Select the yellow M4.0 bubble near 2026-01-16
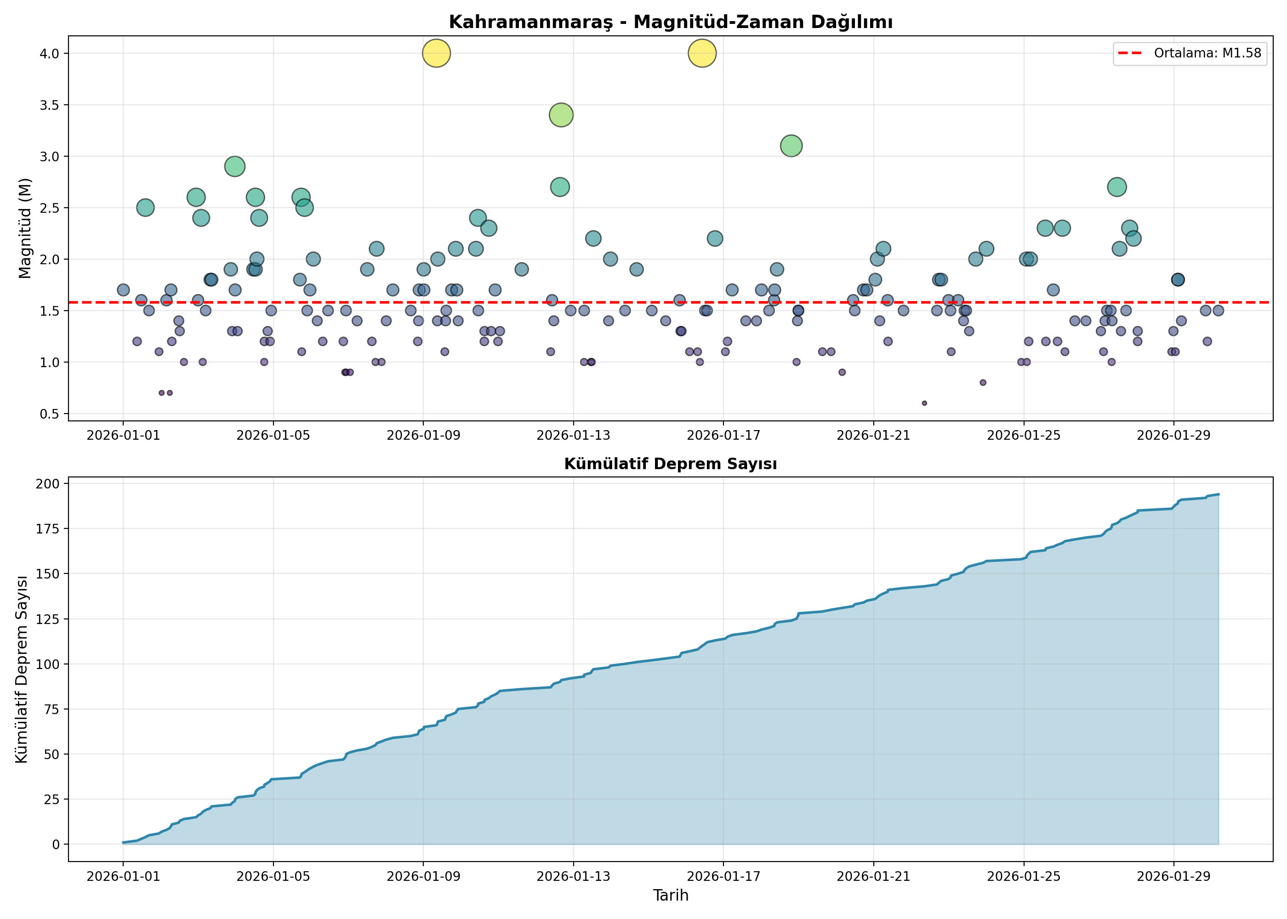The image size is (1287, 919). coord(702,54)
